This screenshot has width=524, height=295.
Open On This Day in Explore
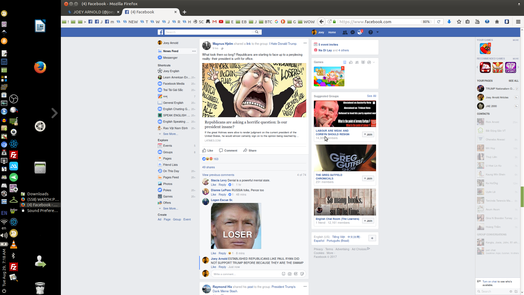(x=171, y=171)
